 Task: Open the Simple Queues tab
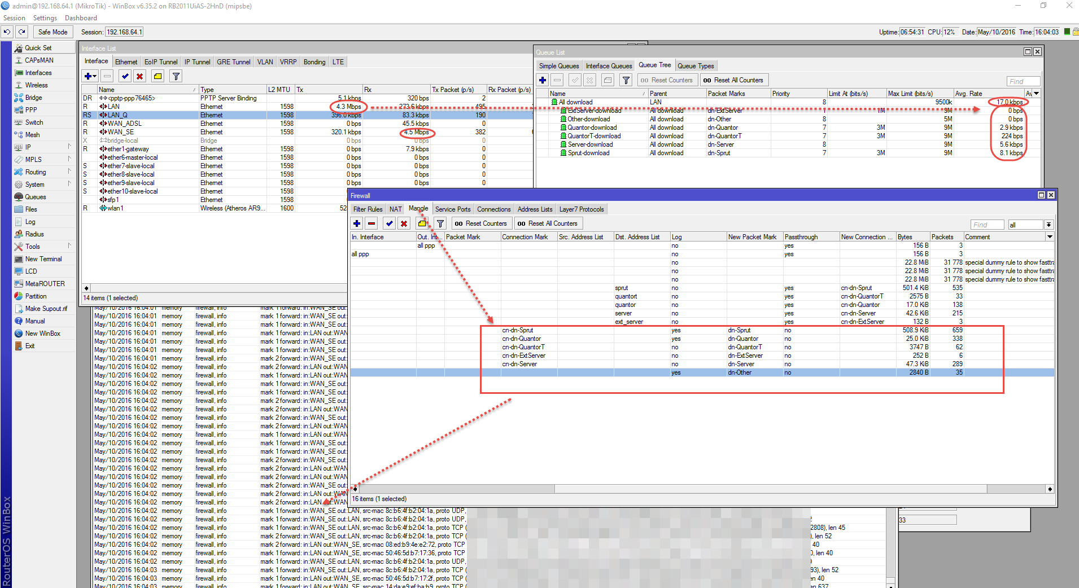point(558,66)
